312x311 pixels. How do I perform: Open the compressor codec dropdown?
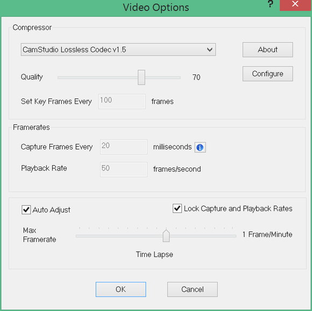pyautogui.click(x=118, y=50)
